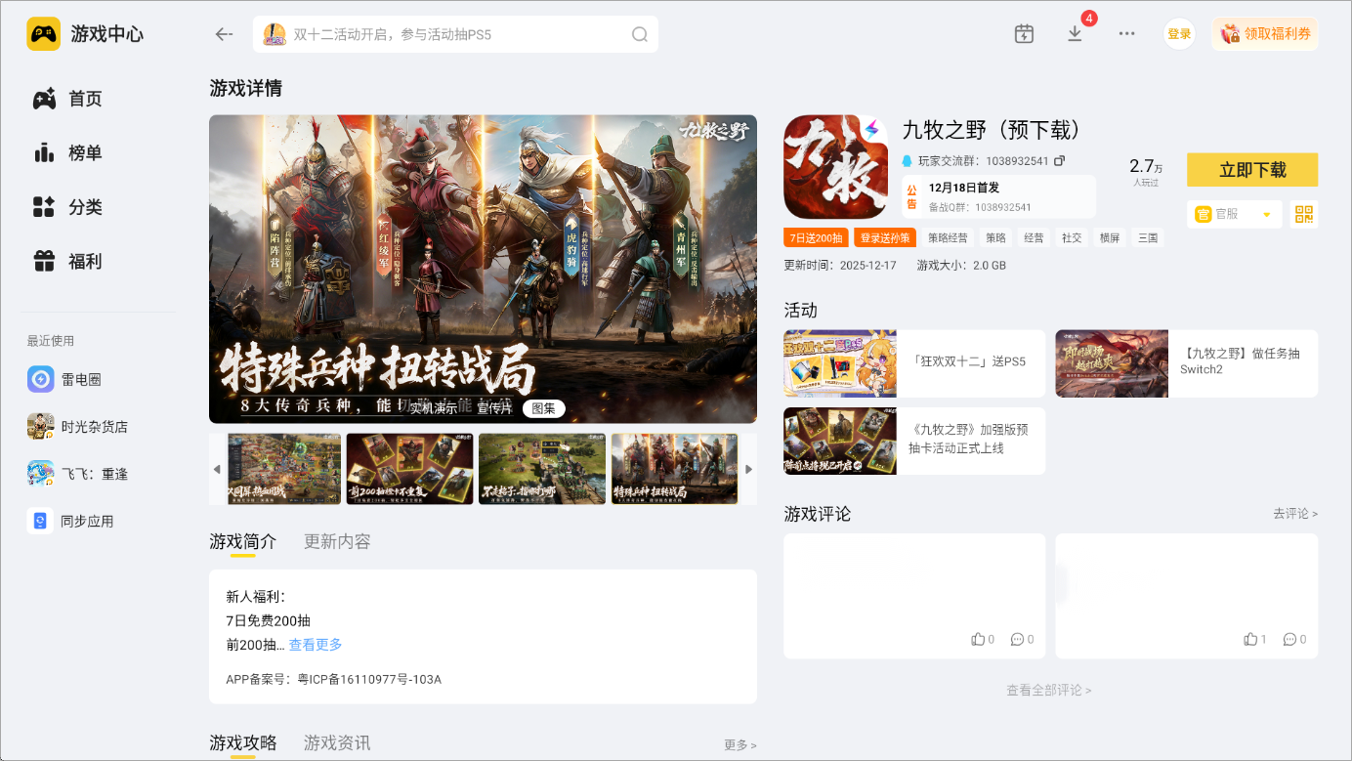Open the 做任务抽Switch2 activity card
1352x761 pixels.
(x=1186, y=363)
